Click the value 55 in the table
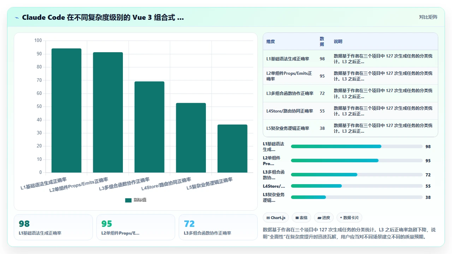This screenshot has height=254, width=452. tap(322, 111)
